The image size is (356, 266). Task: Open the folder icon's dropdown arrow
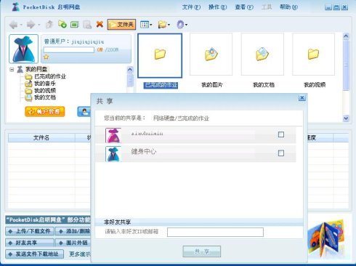click(x=169, y=25)
